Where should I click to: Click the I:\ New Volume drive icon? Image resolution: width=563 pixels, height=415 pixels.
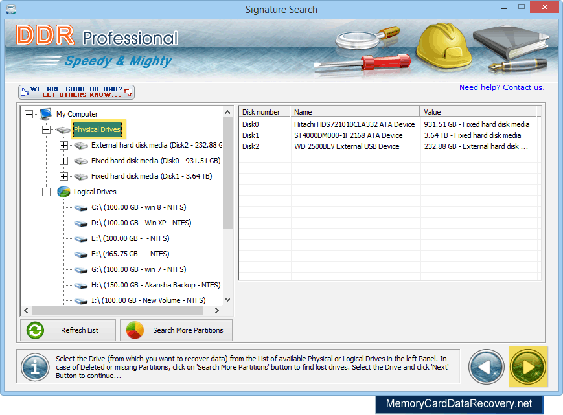[x=81, y=301]
